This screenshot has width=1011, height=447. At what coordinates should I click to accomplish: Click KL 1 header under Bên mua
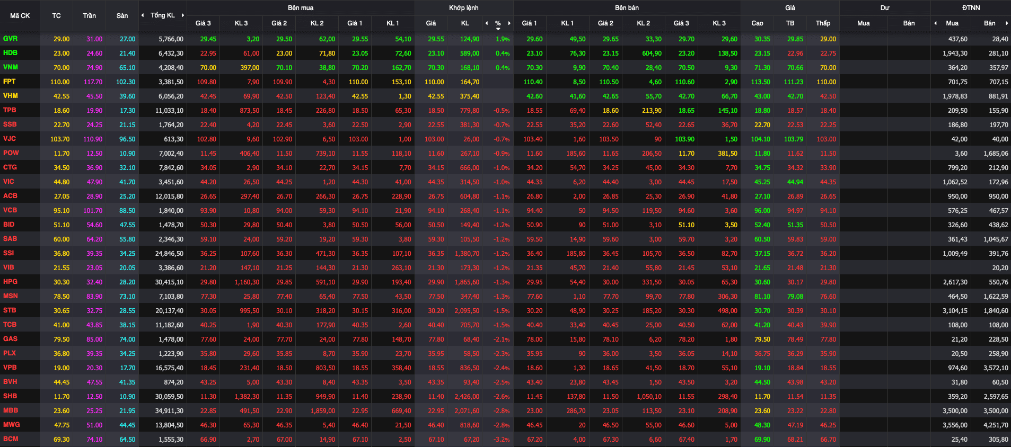393,23
